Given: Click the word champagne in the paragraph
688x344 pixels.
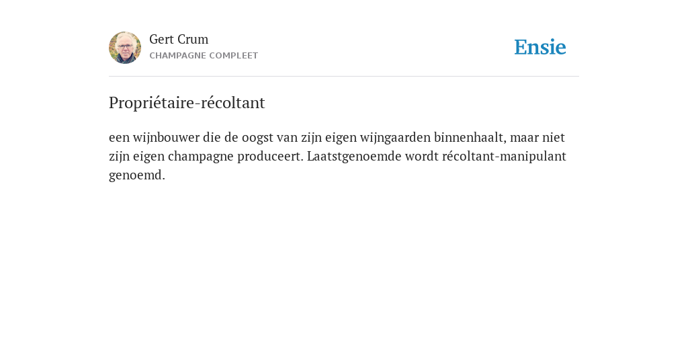Looking at the screenshot, I should 201,156.
